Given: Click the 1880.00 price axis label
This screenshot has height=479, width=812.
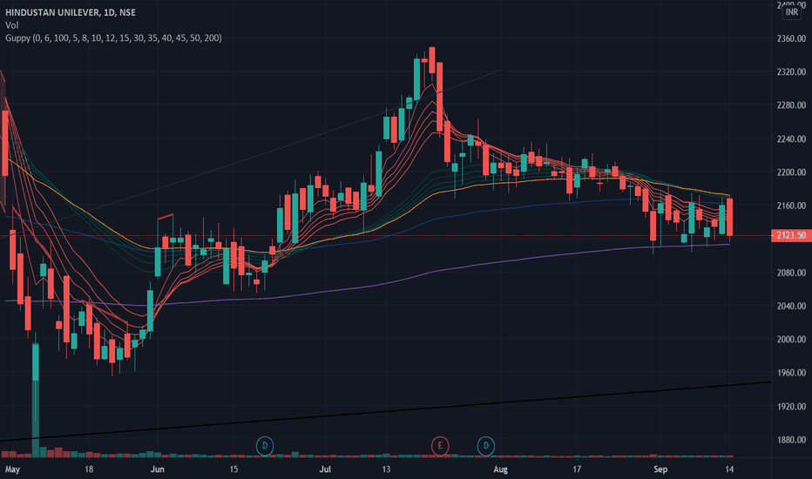Looking at the screenshot, I should (x=791, y=440).
